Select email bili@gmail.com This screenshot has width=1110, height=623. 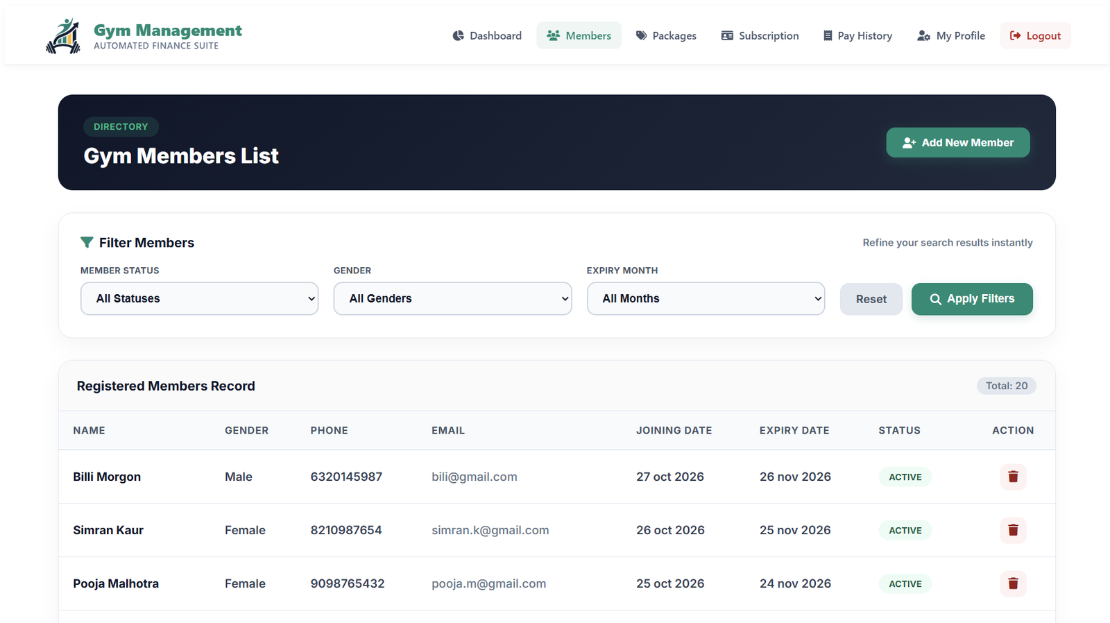475,477
